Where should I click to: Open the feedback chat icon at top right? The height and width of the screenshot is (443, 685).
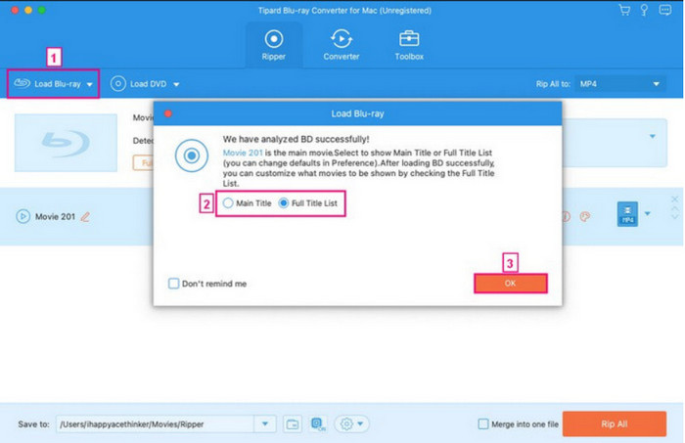click(666, 10)
